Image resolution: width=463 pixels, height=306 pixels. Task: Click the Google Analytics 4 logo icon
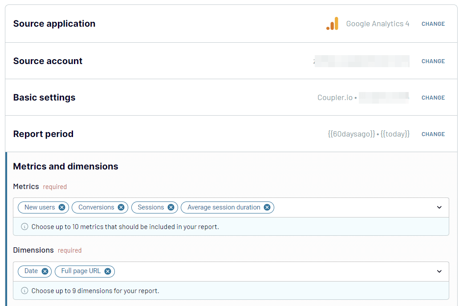332,24
